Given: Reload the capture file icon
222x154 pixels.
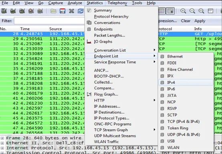Looking at the screenshot, I should click(x=81, y=11).
